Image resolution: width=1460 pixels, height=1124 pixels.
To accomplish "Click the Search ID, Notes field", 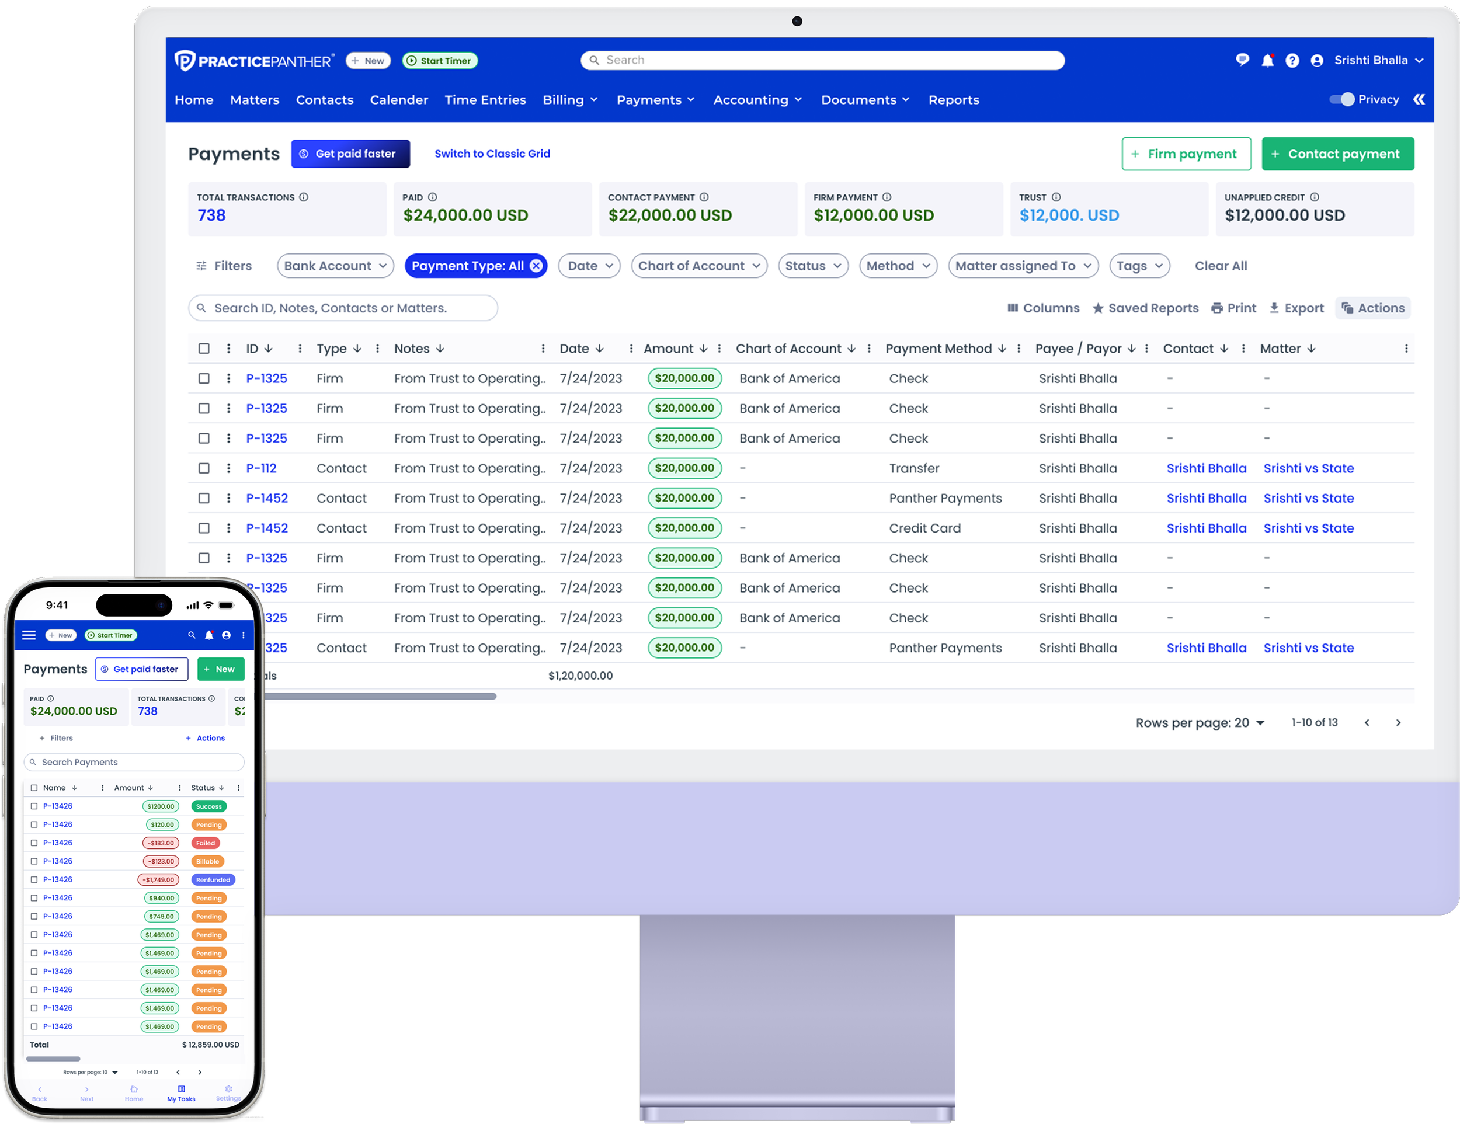I will tap(342, 308).
